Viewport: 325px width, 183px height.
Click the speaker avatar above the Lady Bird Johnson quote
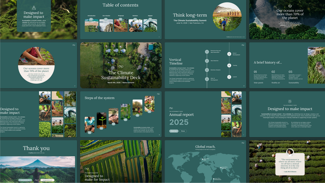click(290, 152)
